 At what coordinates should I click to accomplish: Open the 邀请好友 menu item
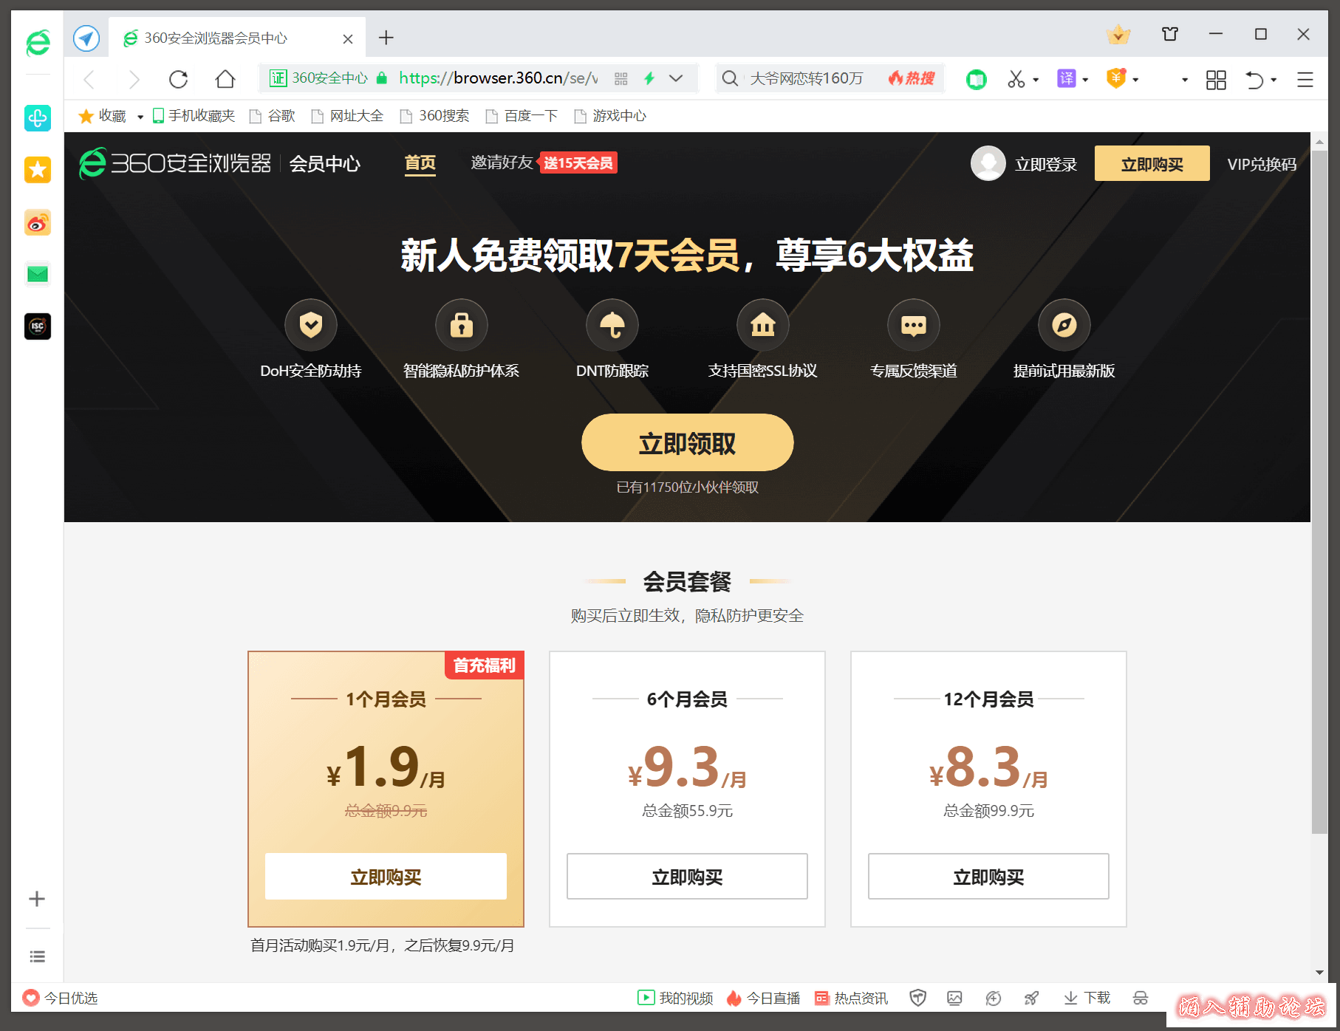point(502,162)
